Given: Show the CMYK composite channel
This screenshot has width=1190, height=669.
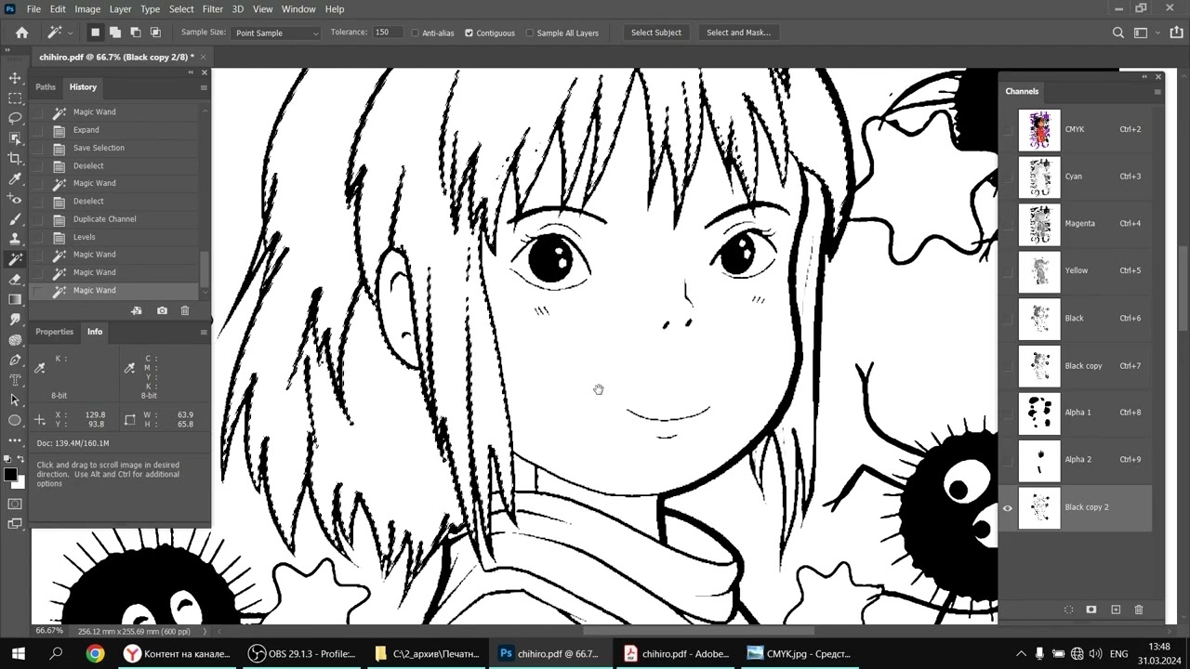Looking at the screenshot, I should click(1007, 129).
